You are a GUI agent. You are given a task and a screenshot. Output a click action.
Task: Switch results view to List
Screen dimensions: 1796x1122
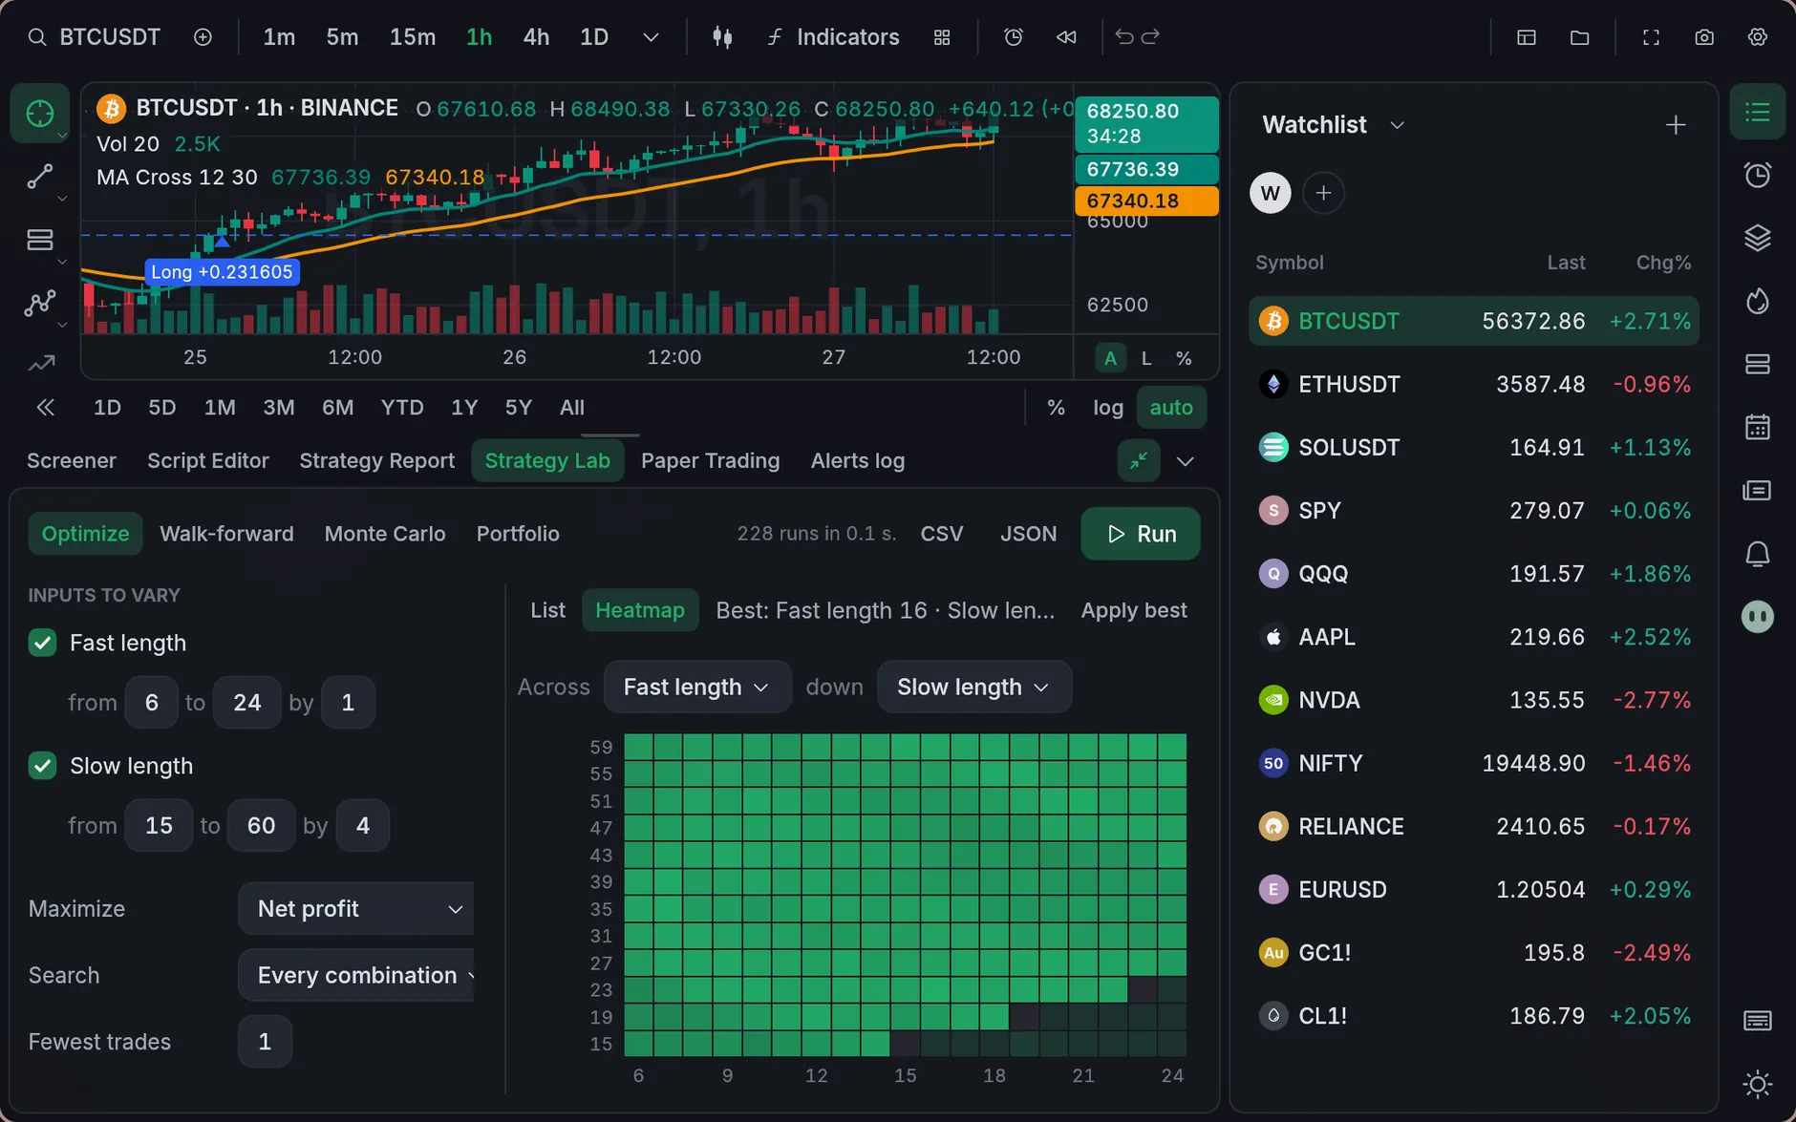tap(547, 610)
